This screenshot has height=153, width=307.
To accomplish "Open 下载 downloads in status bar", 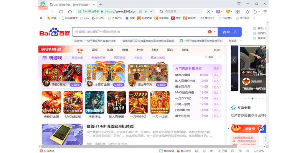I will 223,151.
